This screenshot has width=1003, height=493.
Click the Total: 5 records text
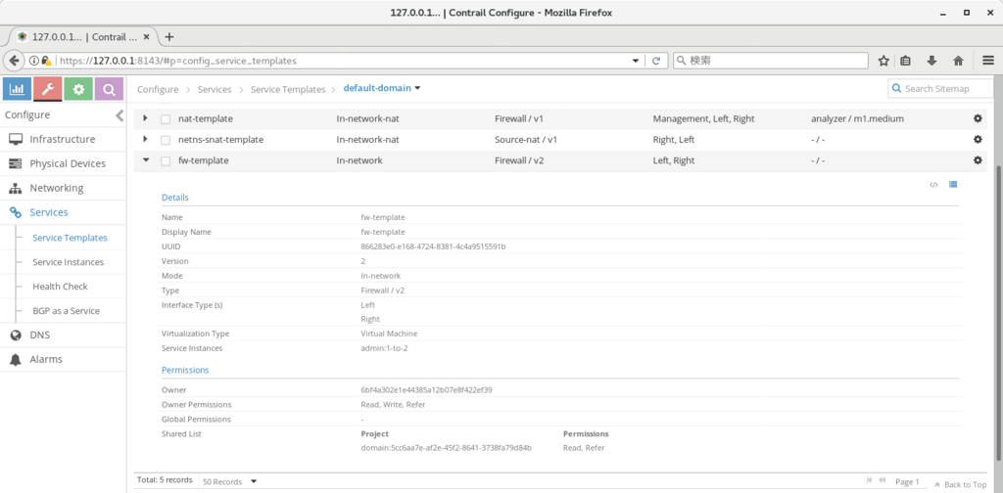[165, 479]
